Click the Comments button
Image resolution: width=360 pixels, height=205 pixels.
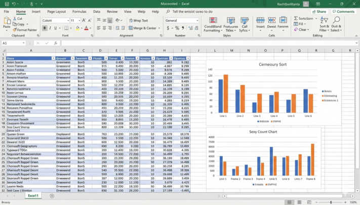(x=343, y=11)
